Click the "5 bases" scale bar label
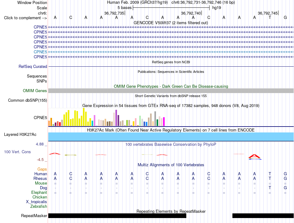 (x=124, y=8)
